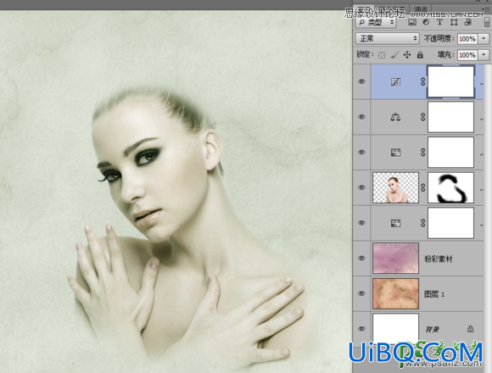Filter layers by adjustment layer icon
492x373 pixels.
click(426, 22)
